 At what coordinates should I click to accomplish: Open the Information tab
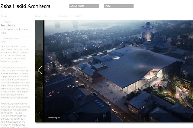tap(63, 16)
